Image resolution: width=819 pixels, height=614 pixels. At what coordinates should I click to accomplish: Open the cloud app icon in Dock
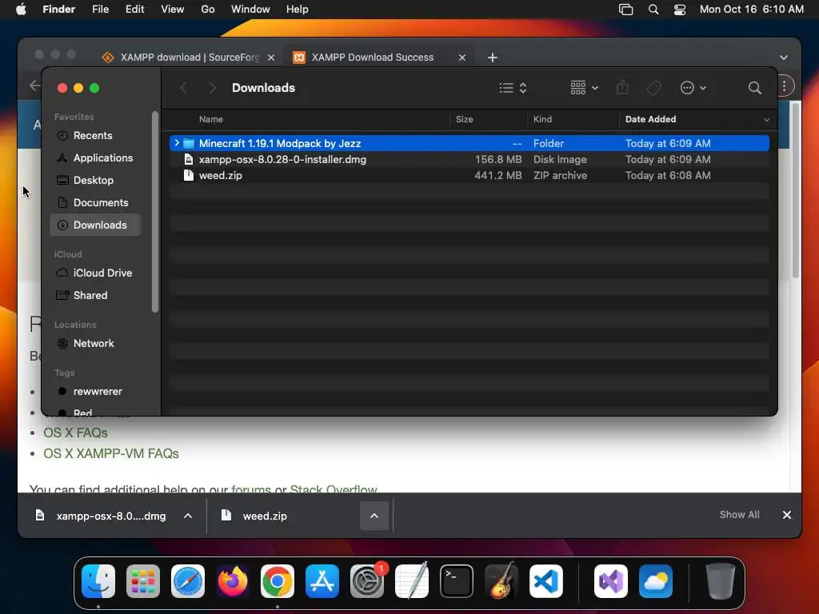pyautogui.click(x=656, y=581)
